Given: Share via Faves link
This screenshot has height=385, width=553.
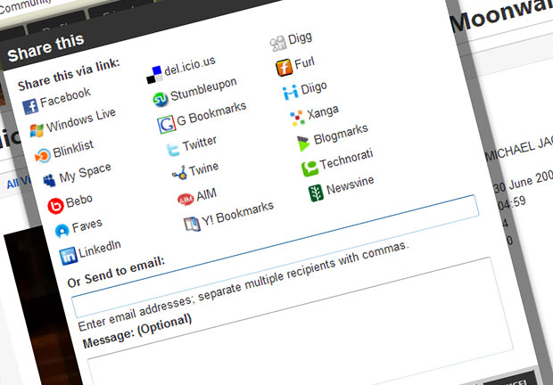Looking at the screenshot, I should click(87, 225).
